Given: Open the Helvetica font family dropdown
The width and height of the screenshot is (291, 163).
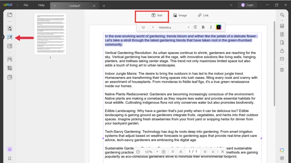Looking at the screenshot, I should pyautogui.click(x=174, y=28).
